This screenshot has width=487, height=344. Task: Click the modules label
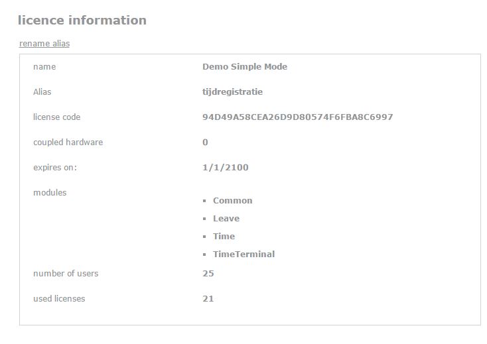pos(50,193)
